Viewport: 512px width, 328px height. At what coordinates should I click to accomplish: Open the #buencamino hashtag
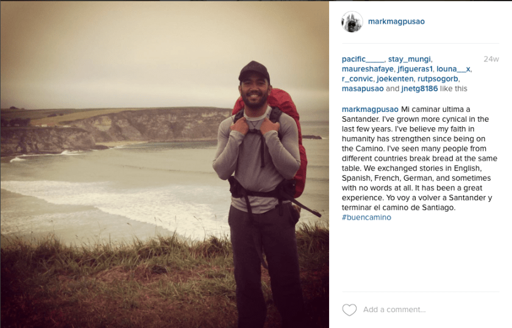pos(366,217)
